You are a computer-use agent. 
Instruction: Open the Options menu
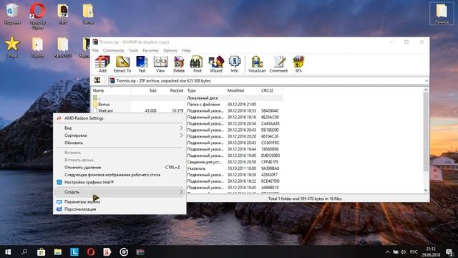click(x=170, y=50)
